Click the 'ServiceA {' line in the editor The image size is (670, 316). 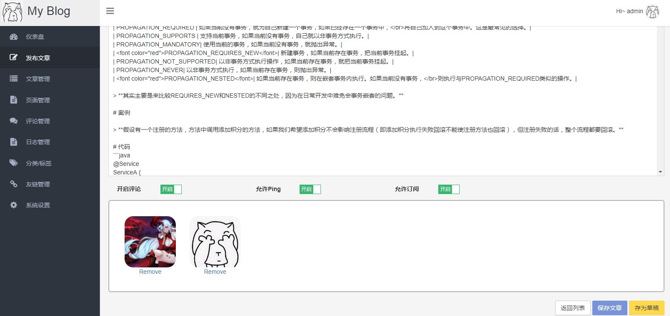click(127, 172)
